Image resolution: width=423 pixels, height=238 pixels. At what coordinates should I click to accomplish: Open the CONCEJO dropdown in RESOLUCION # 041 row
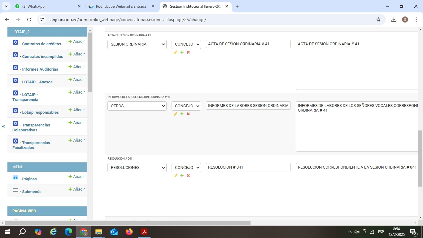coord(186,168)
